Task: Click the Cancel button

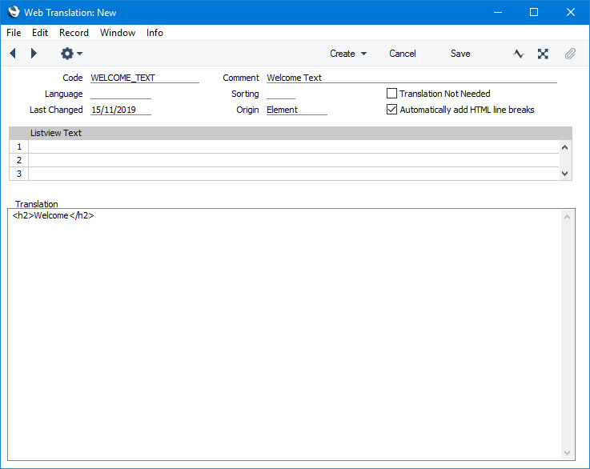Action: click(x=402, y=54)
